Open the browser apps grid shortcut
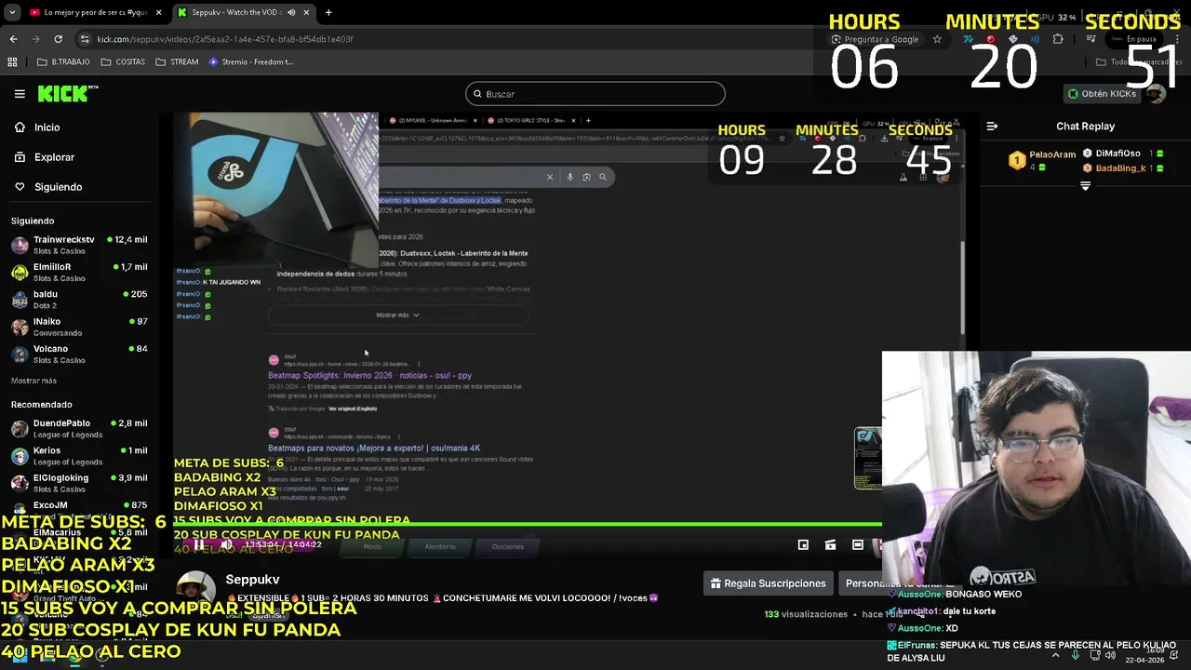The height and width of the screenshot is (670, 1191). [x=12, y=61]
